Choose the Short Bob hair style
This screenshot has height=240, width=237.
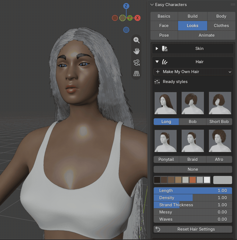pyautogui.click(x=219, y=122)
